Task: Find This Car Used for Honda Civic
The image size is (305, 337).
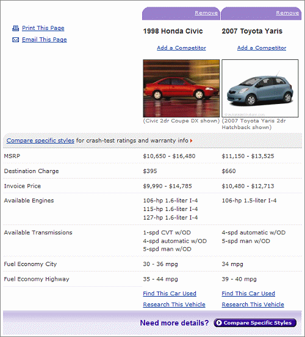Action: [170, 294]
